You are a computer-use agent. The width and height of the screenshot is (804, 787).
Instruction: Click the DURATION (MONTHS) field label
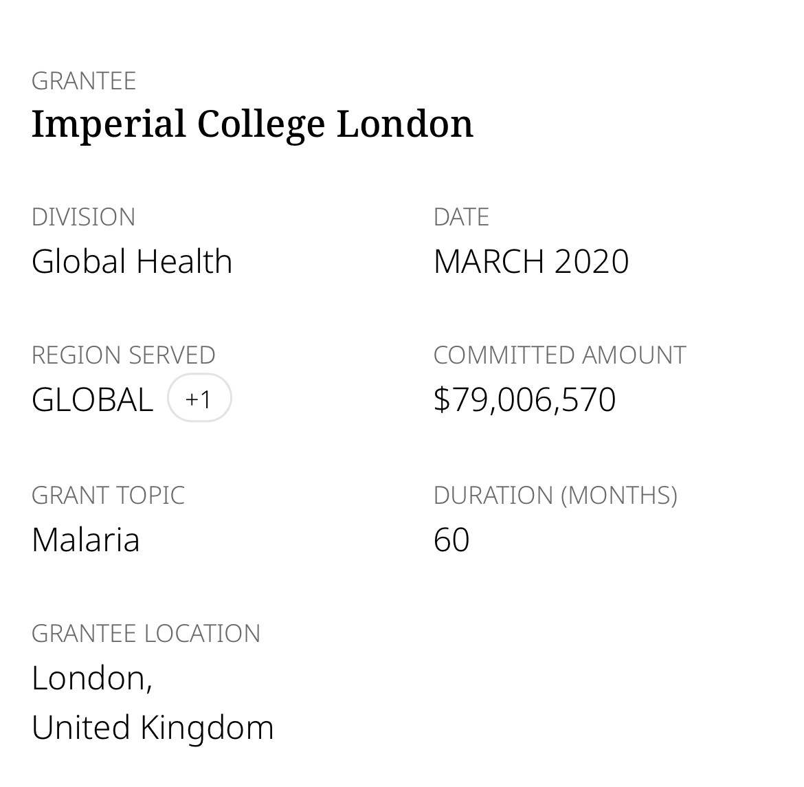click(555, 496)
